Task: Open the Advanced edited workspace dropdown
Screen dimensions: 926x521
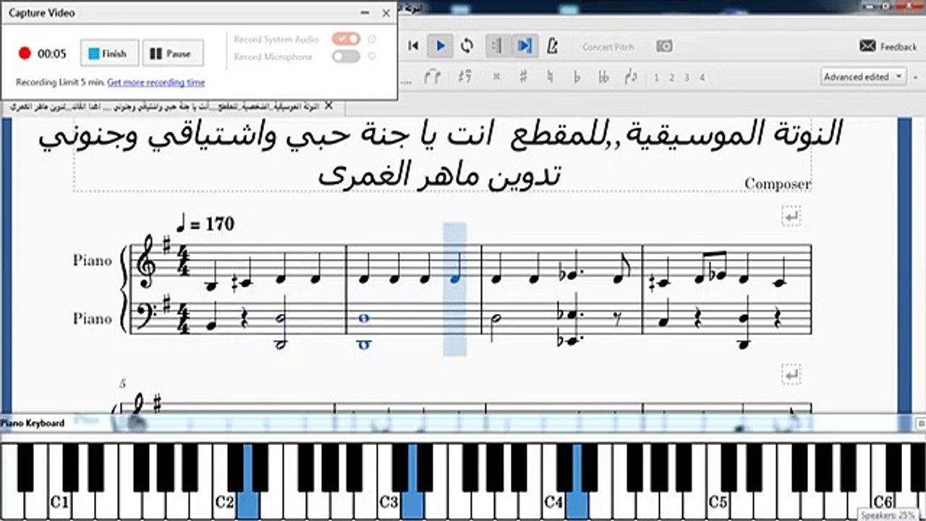Action: pyautogui.click(x=864, y=76)
